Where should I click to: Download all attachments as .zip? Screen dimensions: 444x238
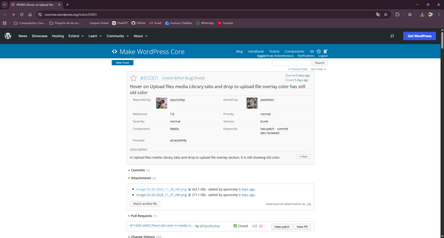pos(309,204)
